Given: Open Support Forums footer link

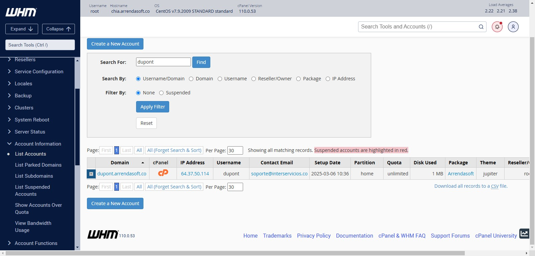Looking at the screenshot, I should point(450,236).
